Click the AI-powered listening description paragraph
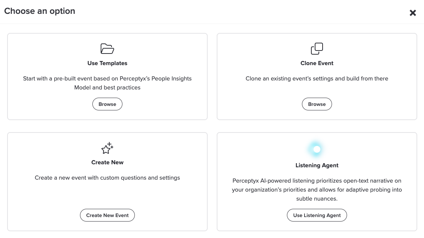The height and width of the screenshot is (238, 424). (x=317, y=190)
